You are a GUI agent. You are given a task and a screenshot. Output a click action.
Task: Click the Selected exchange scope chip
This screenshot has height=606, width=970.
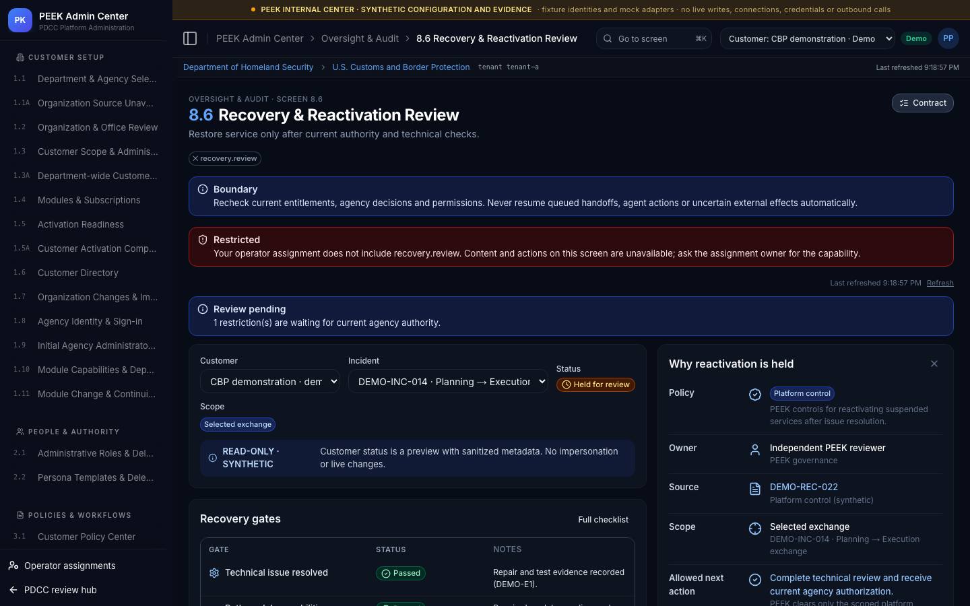238,425
